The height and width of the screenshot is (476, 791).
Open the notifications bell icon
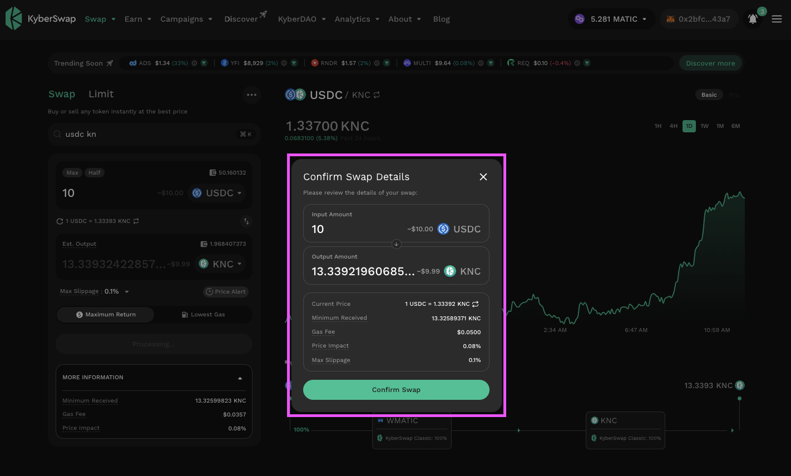(753, 19)
